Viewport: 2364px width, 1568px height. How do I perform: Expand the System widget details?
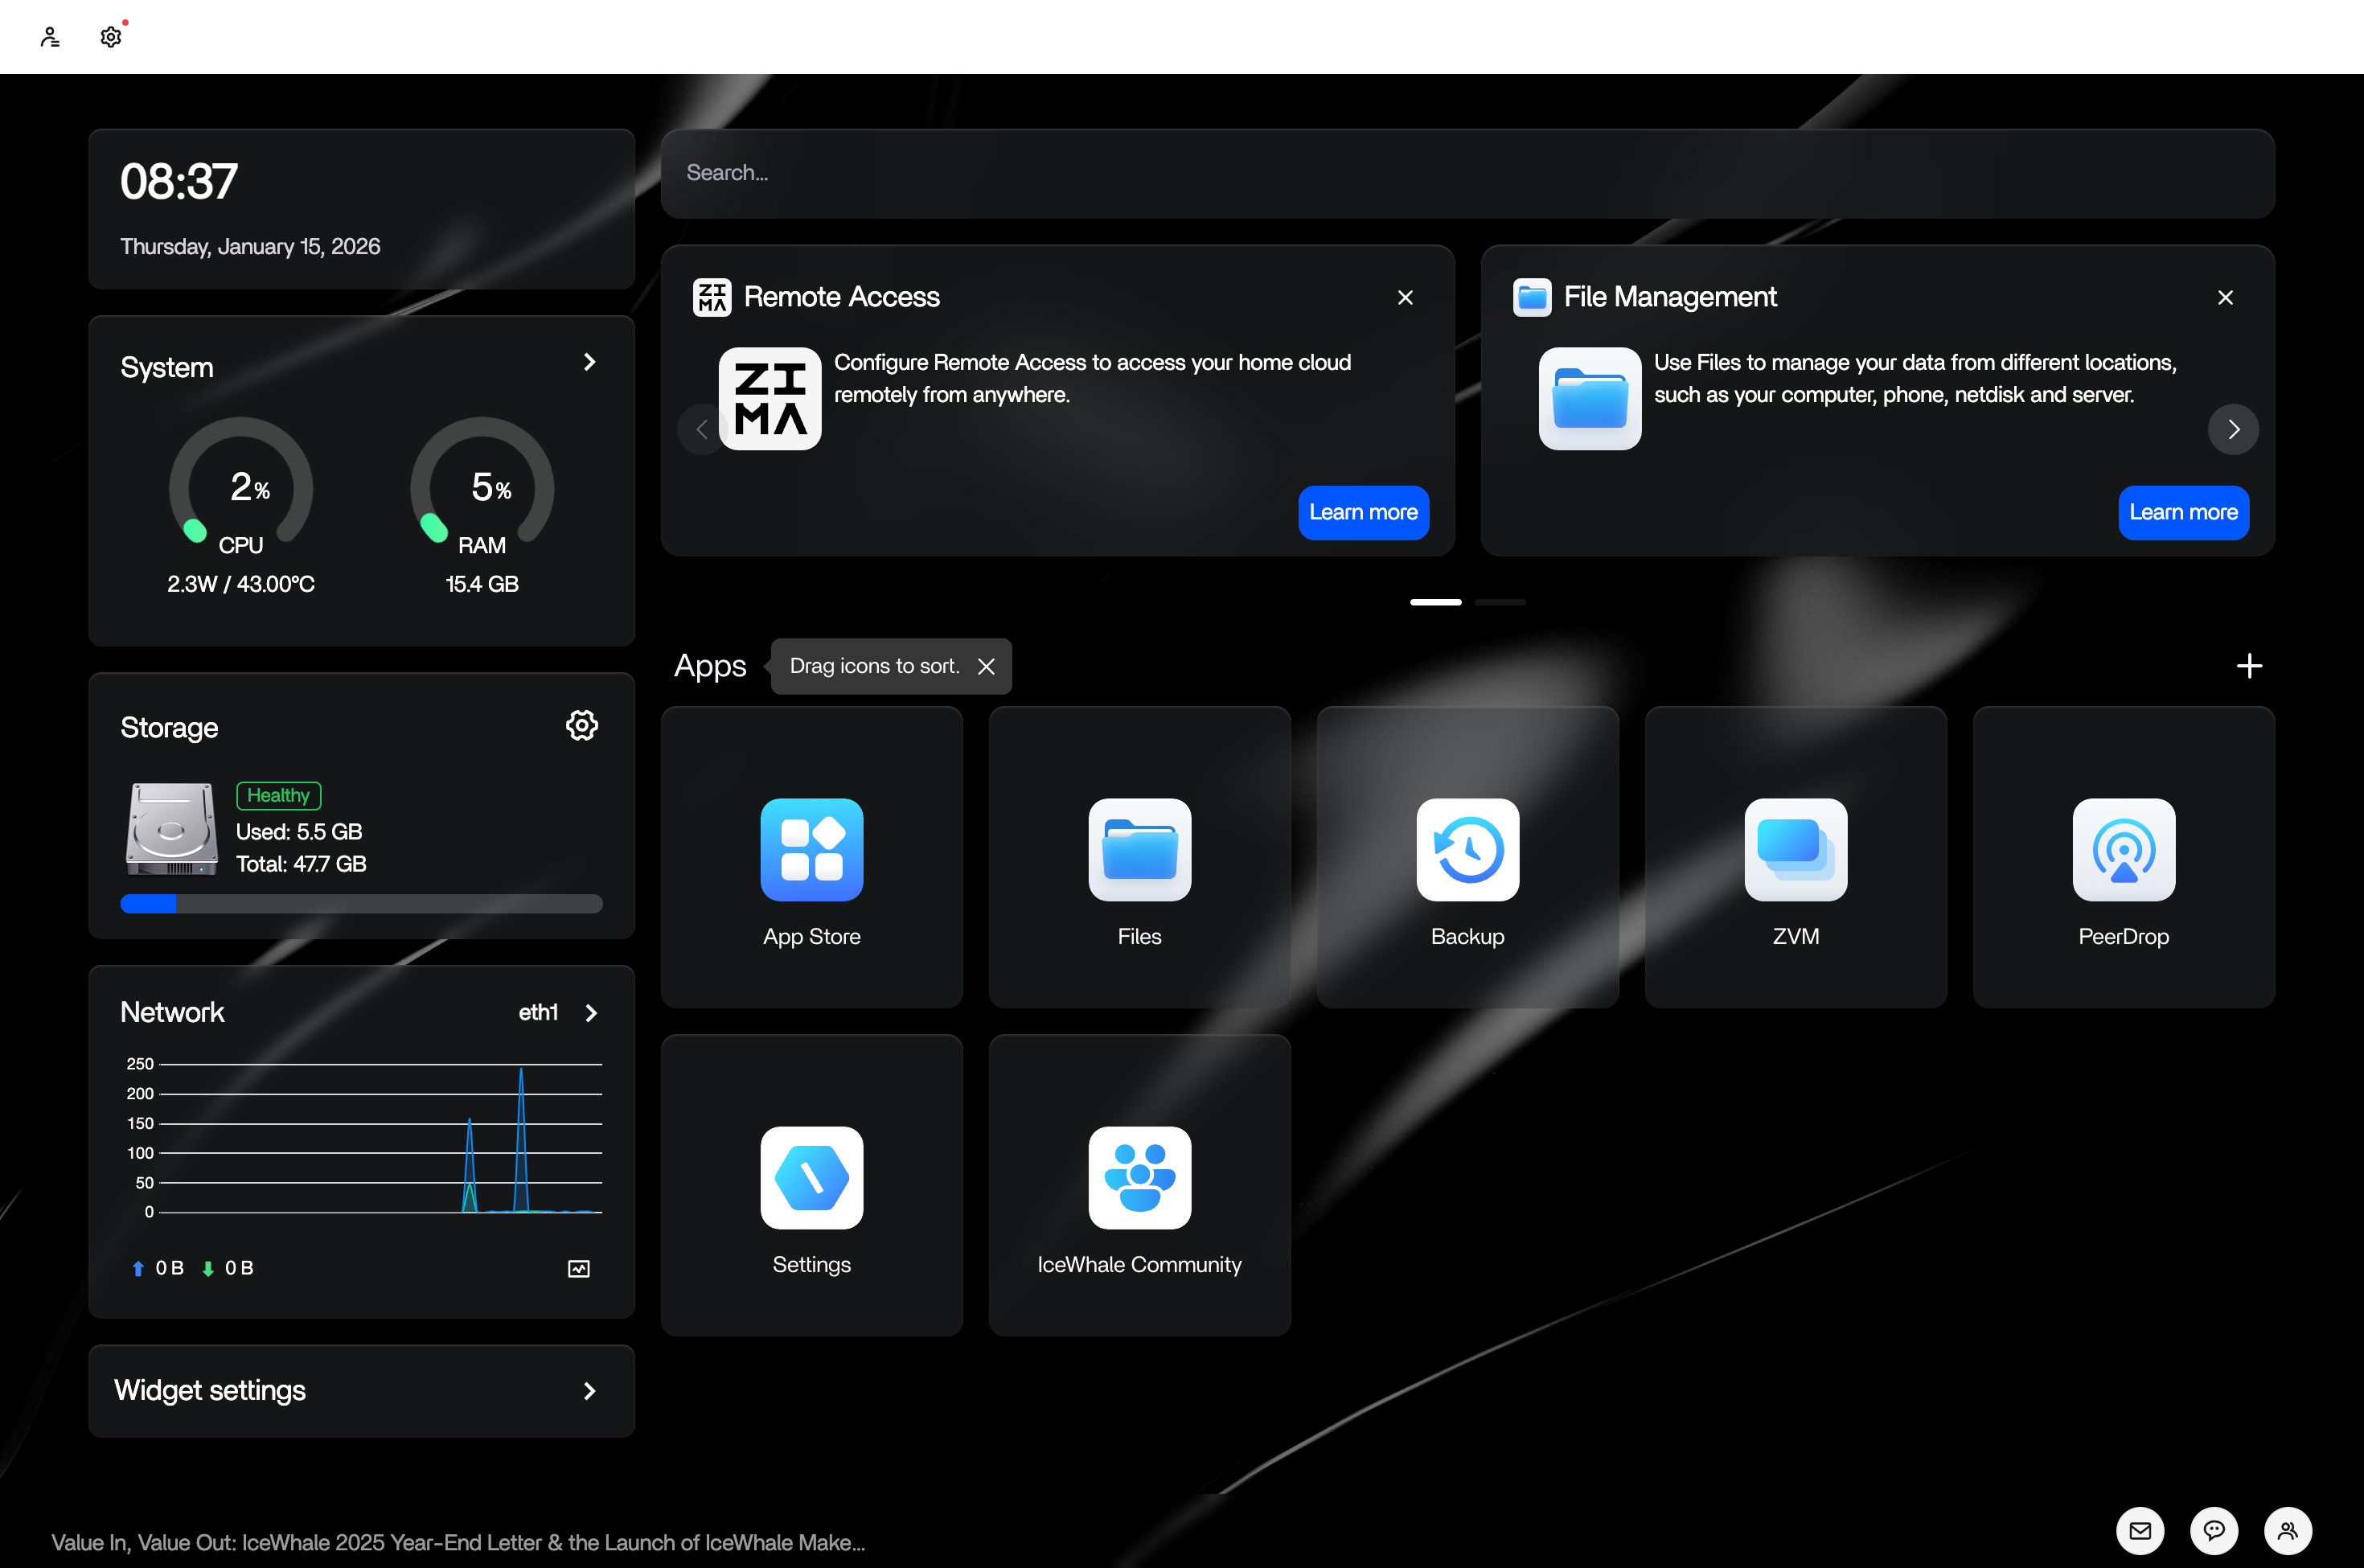[x=589, y=362]
